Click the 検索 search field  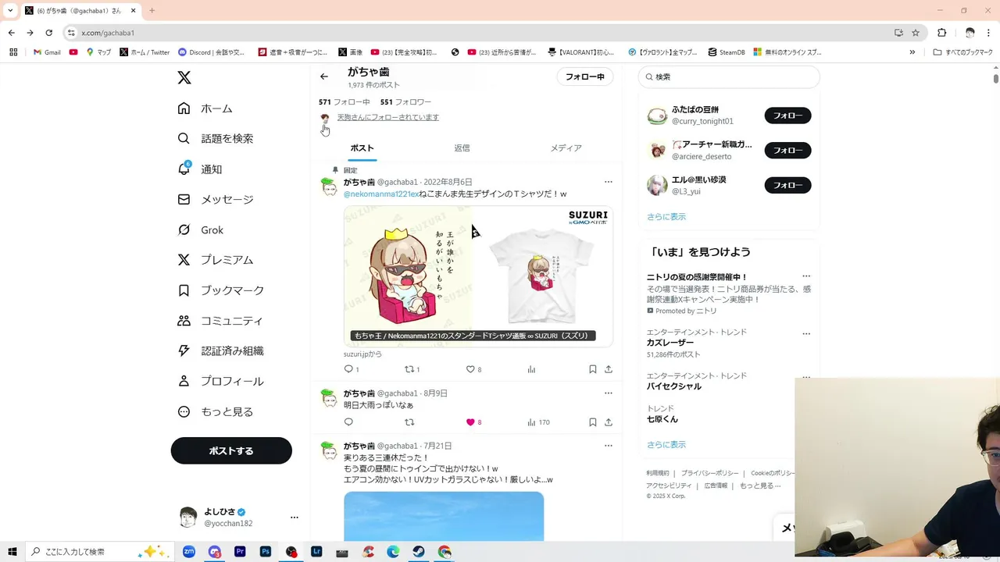[x=729, y=76]
